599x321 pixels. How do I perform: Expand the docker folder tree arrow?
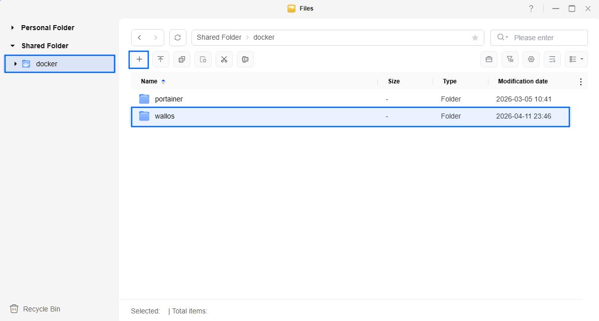tap(16, 64)
